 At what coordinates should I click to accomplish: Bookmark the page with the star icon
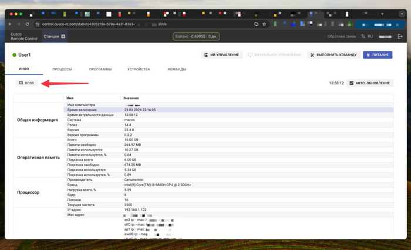point(264,24)
